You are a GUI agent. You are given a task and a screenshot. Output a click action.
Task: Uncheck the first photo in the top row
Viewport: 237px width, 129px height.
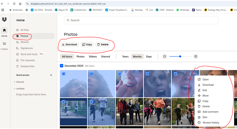tap(64, 74)
